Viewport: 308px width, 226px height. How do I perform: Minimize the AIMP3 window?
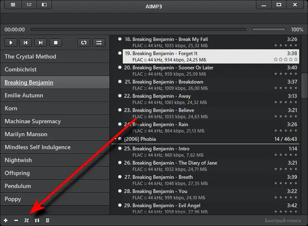click(264, 5)
